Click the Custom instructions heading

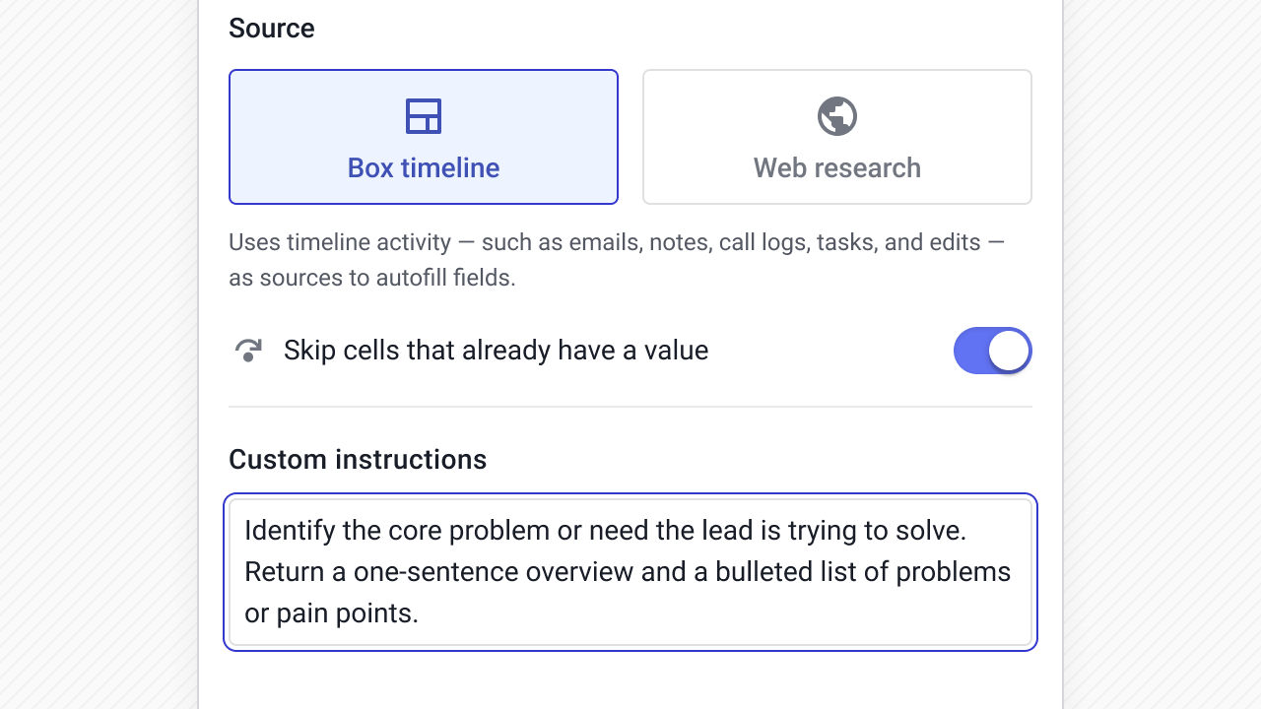click(358, 459)
